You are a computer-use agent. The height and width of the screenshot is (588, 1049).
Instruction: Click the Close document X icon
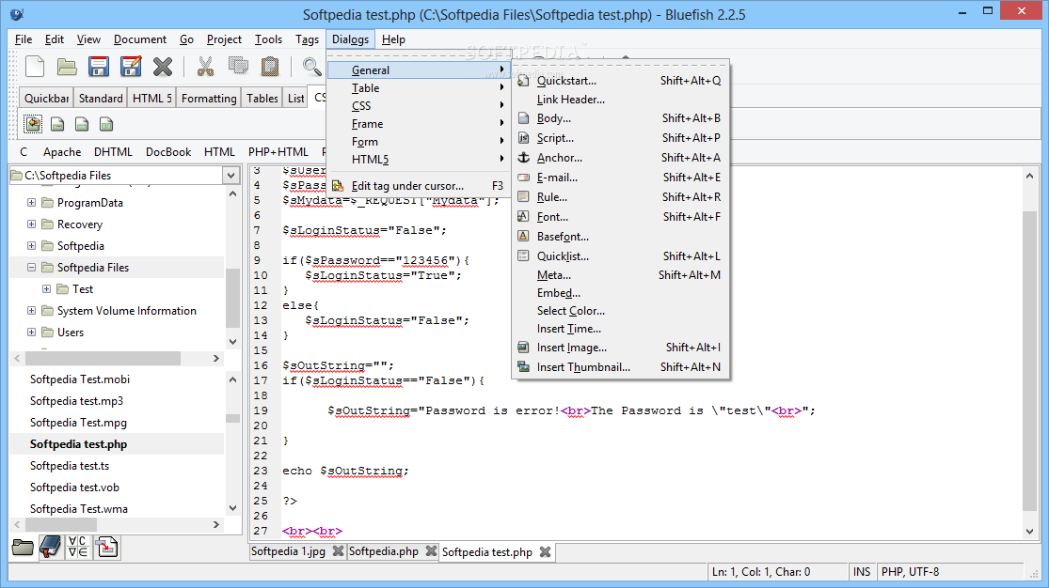coord(163,67)
